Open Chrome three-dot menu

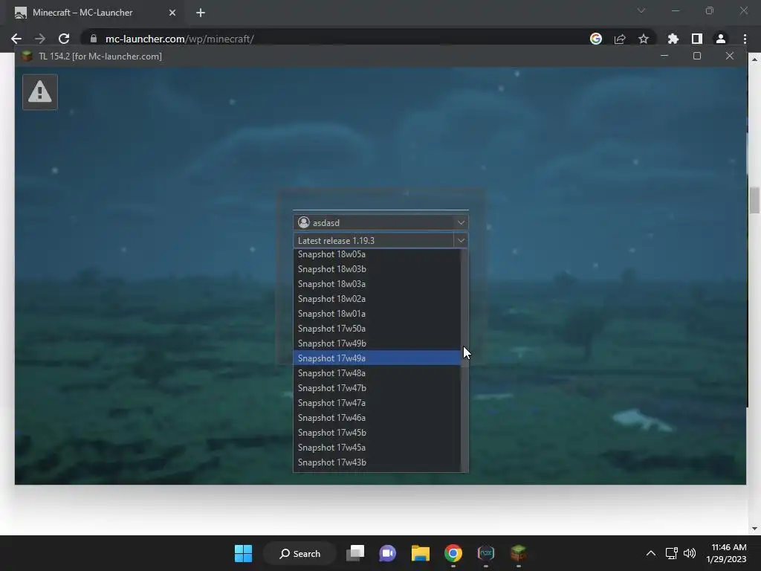coord(745,39)
